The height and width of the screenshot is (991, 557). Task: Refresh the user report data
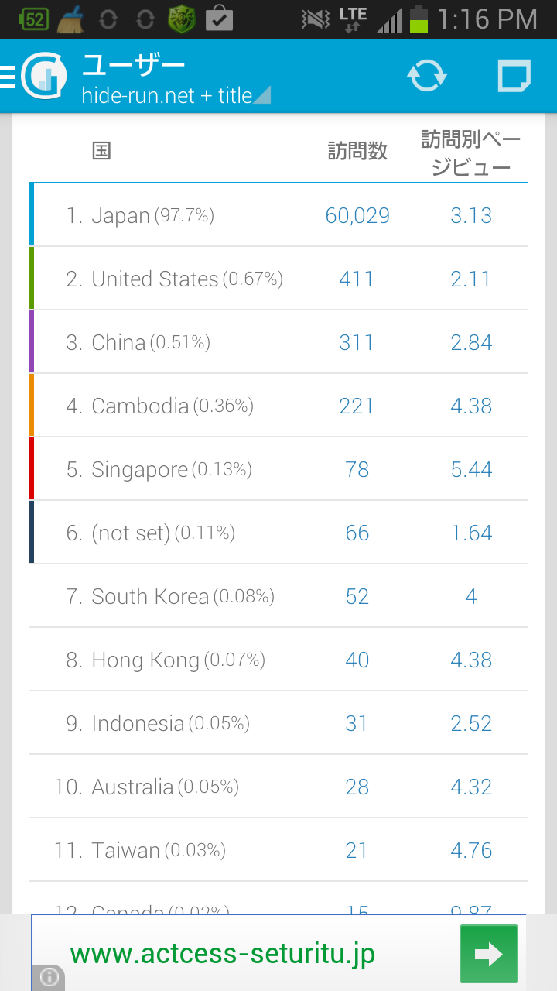(427, 76)
